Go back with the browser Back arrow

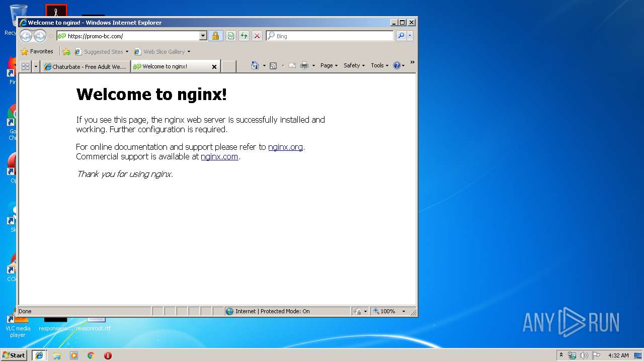[26, 36]
